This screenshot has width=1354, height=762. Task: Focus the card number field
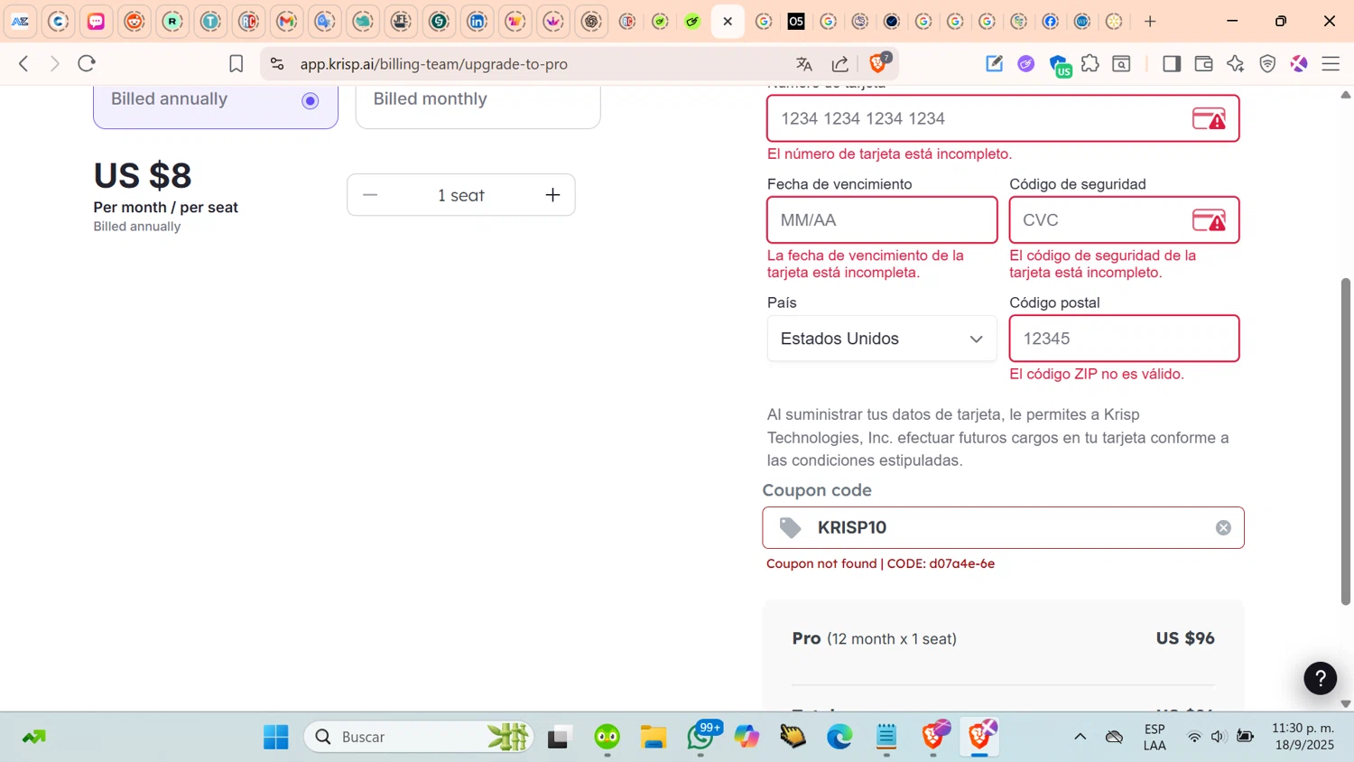tap(1003, 118)
